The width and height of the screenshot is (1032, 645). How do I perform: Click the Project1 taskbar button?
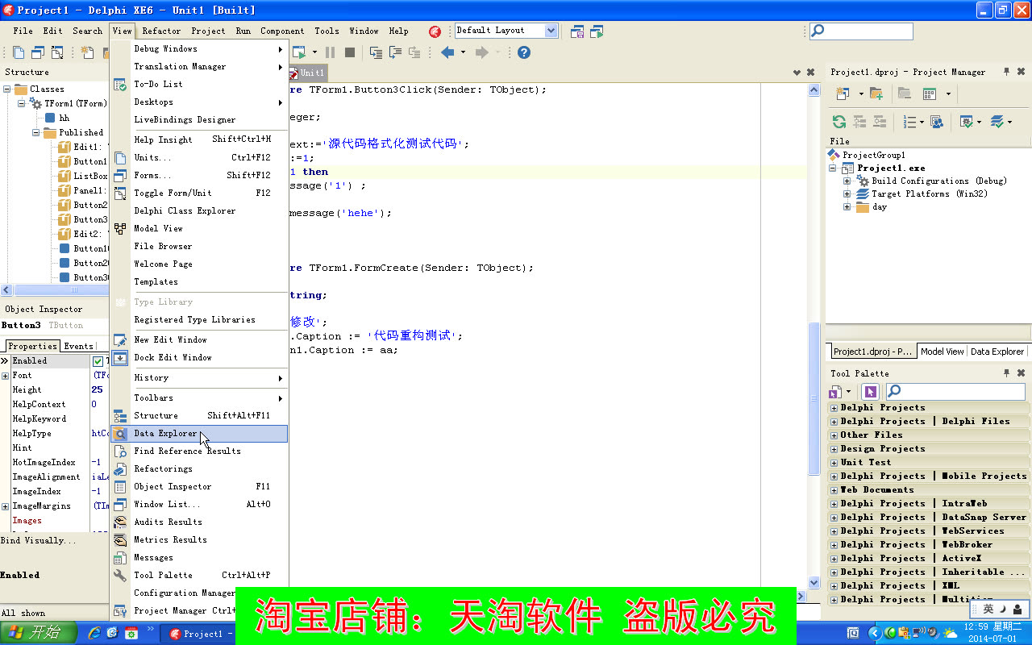tap(198, 634)
